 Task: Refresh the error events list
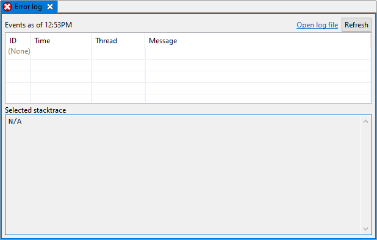click(x=356, y=25)
